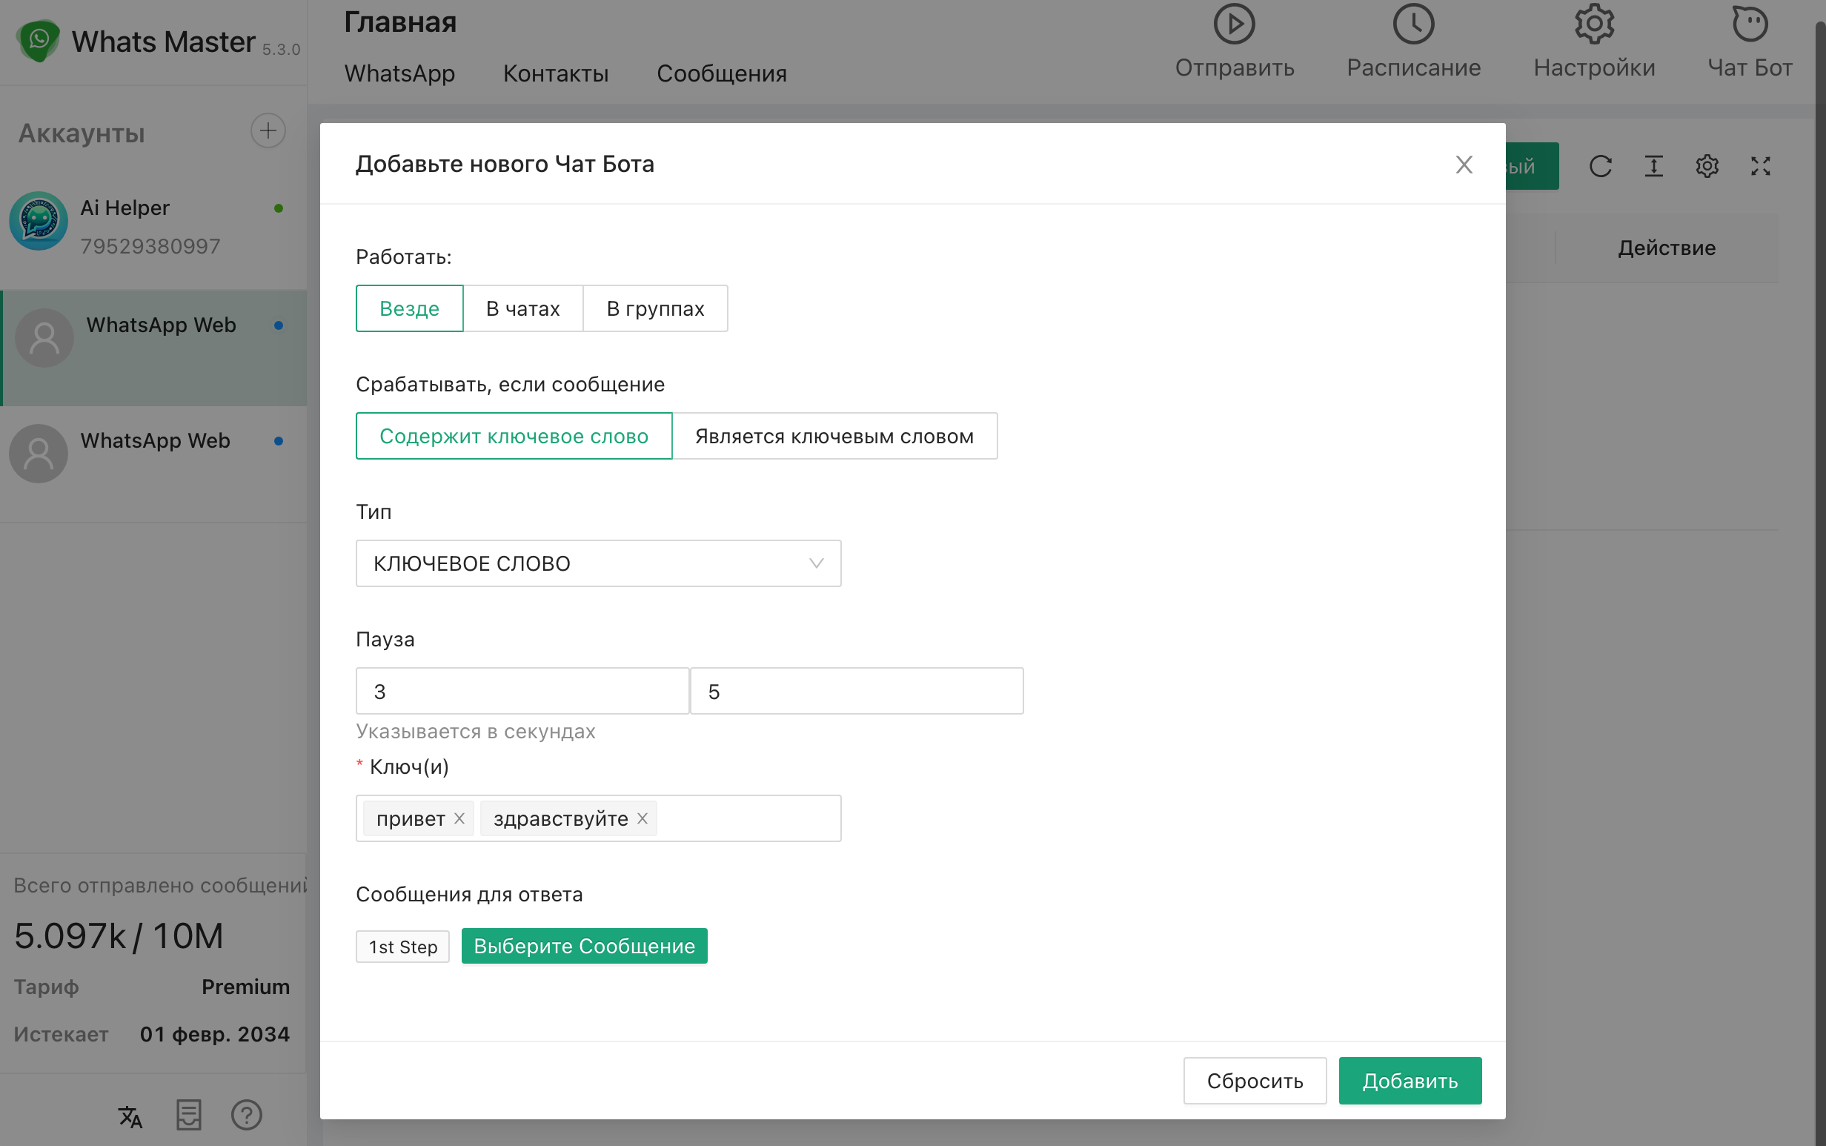Click the row height density icon
Screen dimensions: 1826x1146
coord(1653,166)
